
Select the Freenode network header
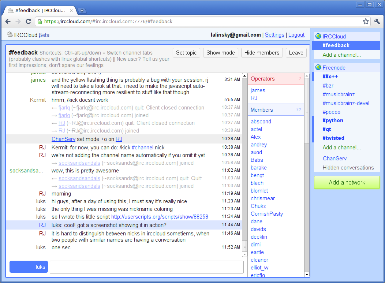[347, 68]
